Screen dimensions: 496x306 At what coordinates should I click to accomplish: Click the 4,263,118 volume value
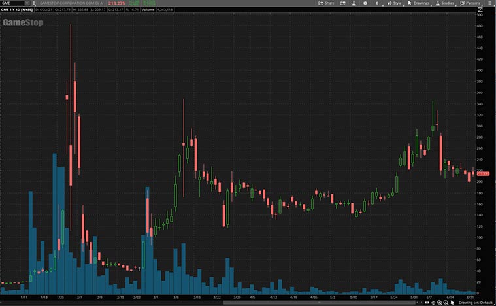tap(165, 10)
